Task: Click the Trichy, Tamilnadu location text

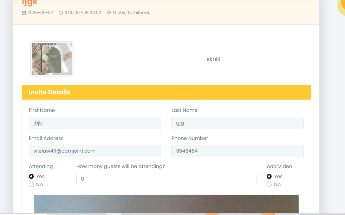Action: (x=131, y=13)
